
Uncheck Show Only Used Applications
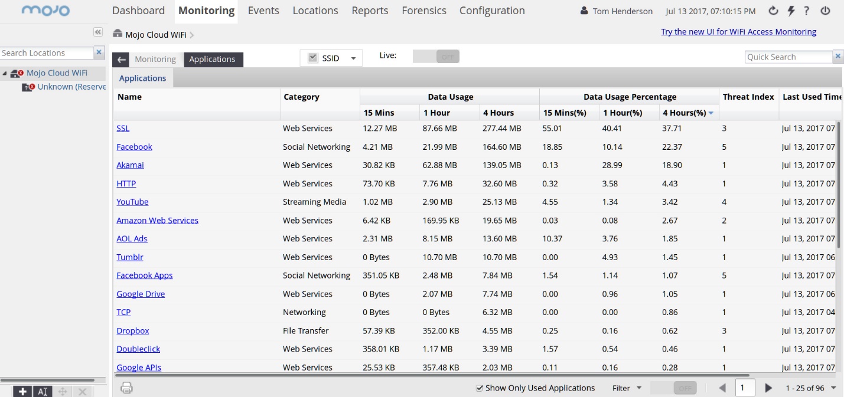click(480, 388)
